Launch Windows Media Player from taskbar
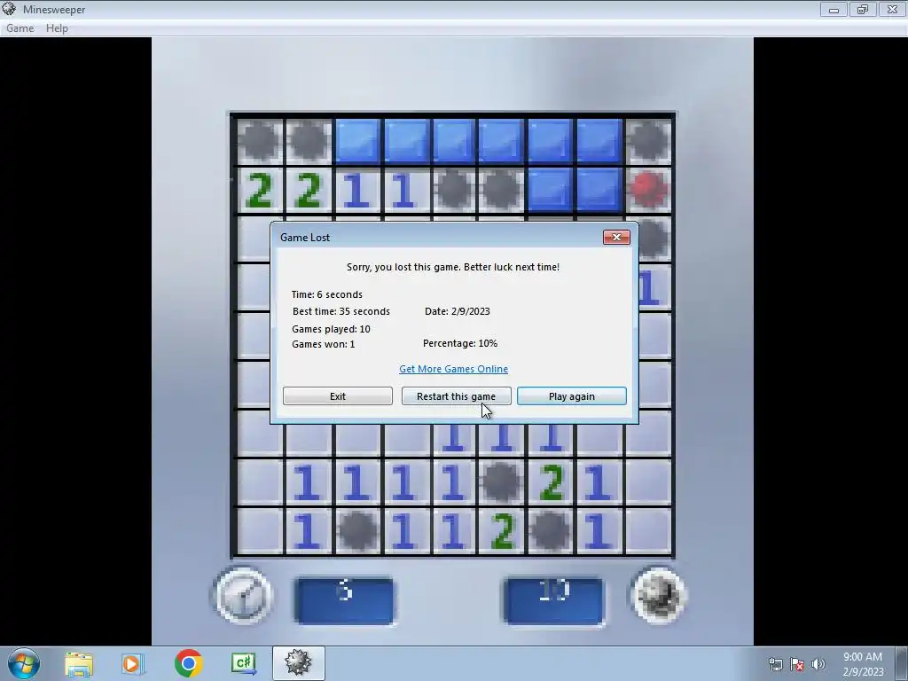This screenshot has width=908, height=681. (x=132, y=663)
